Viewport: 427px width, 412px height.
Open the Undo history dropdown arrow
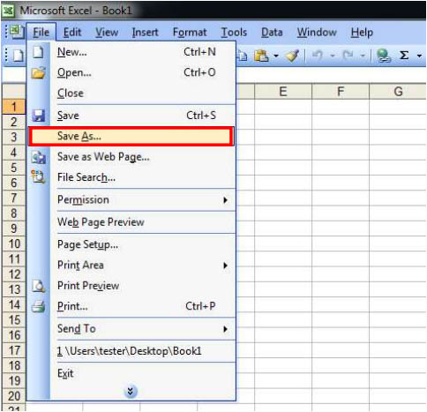333,56
